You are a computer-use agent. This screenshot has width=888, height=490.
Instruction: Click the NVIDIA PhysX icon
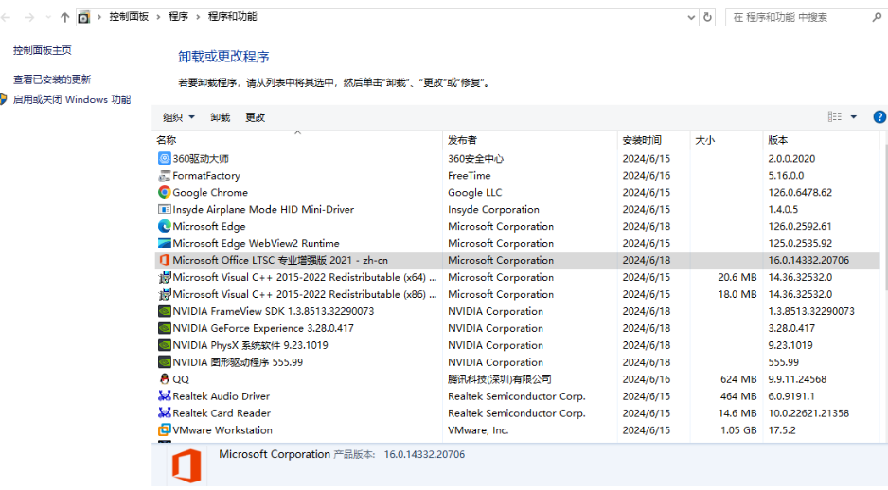click(x=164, y=345)
